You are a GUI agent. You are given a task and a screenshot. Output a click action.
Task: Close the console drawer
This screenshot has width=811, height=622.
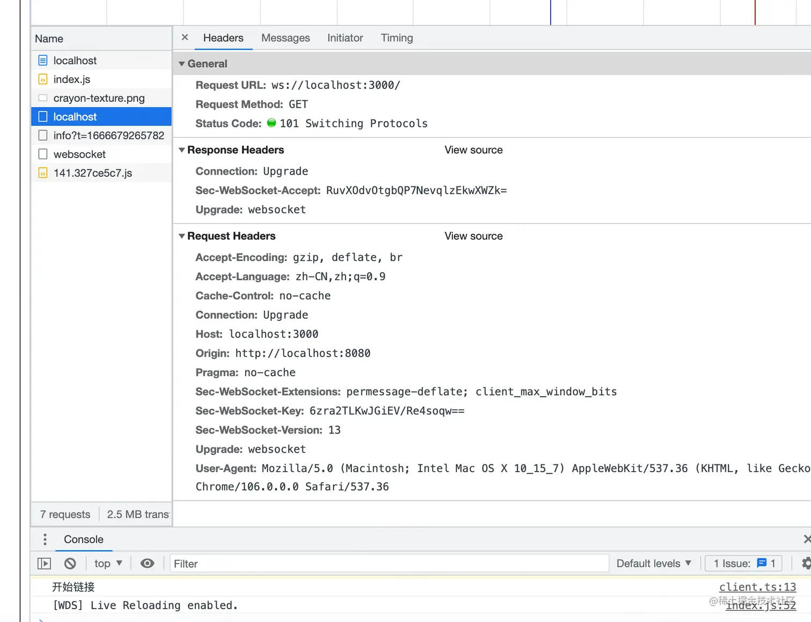[x=807, y=539]
